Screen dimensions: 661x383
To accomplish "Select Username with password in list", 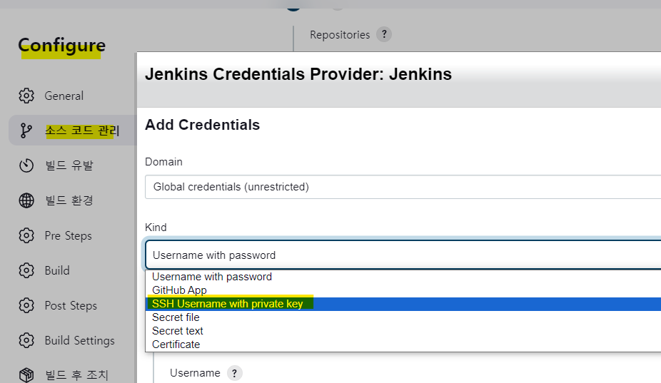I will click(403, 277).
